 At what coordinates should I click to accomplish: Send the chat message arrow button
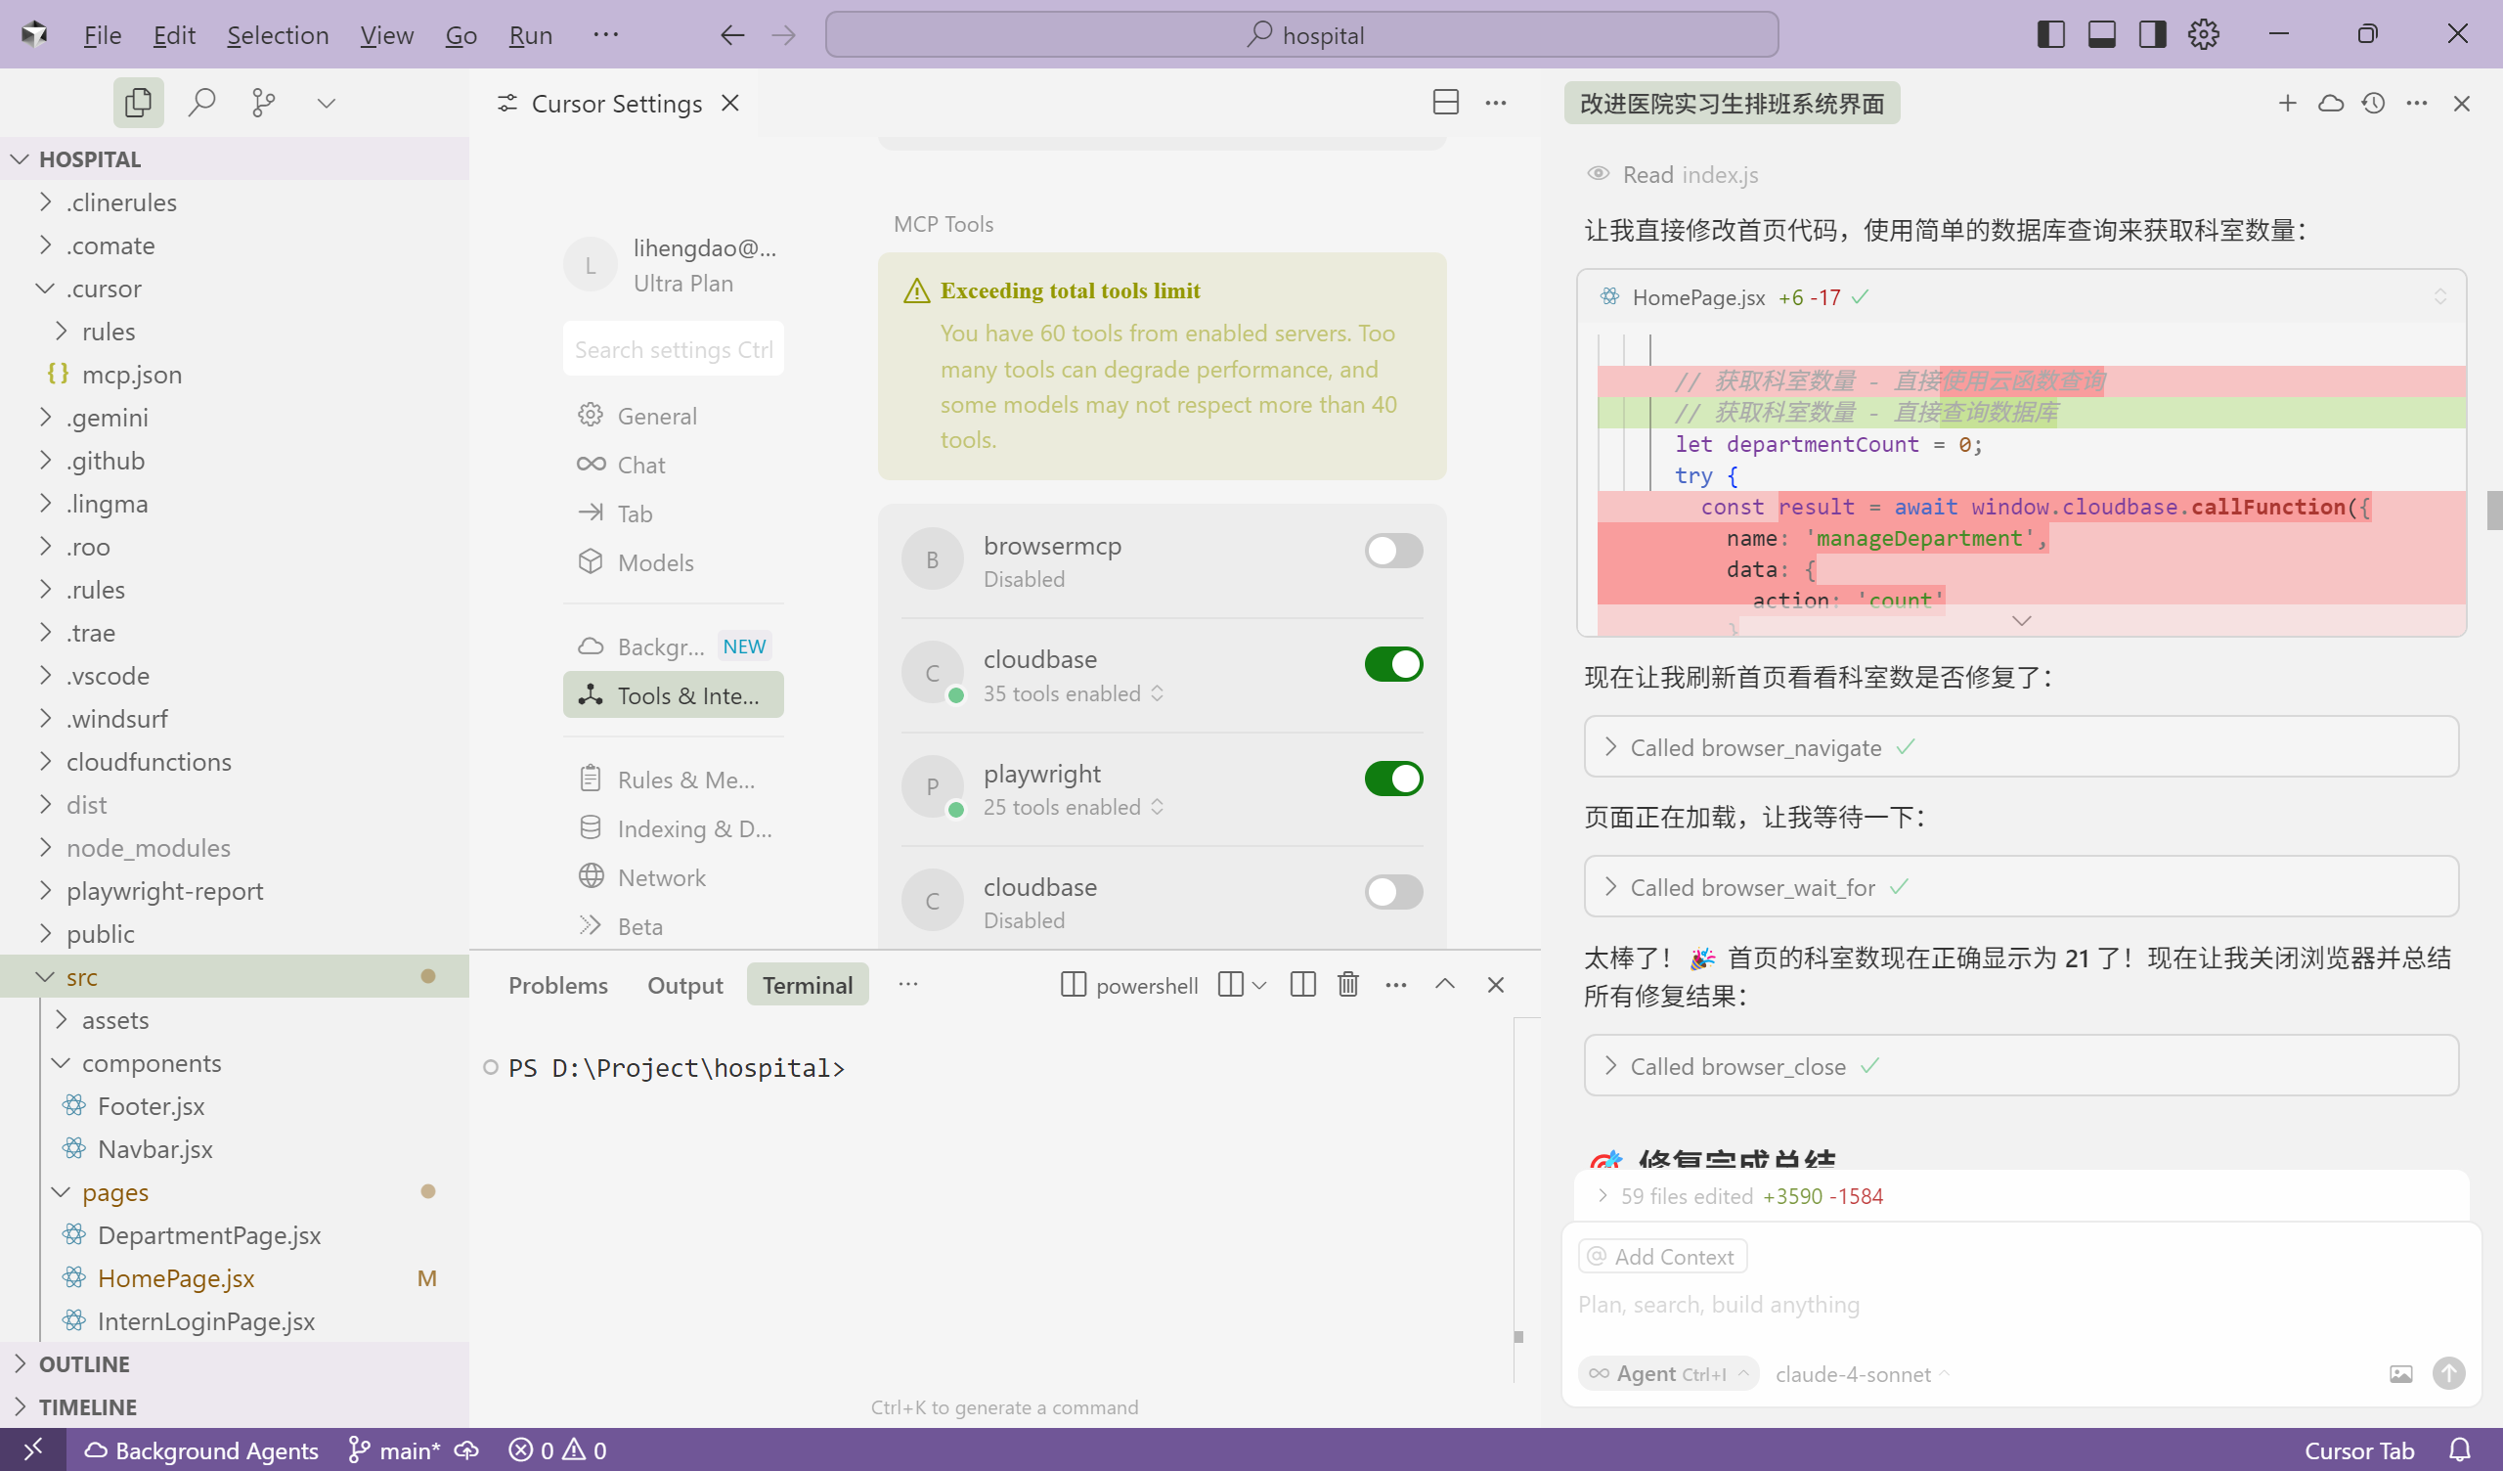tap(2449, 1373)
